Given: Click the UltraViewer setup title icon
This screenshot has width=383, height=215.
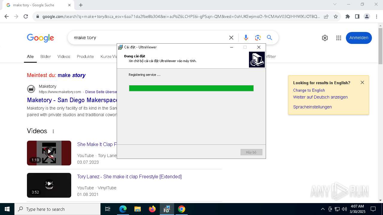Looking at the screenshot, I should pos(120,47).
